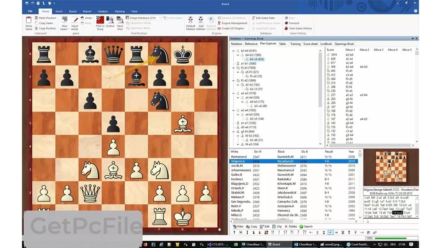This screenshot has height=248, width=441.
Task: Collapse the b2-b4 (4181) tree node
Action: click(x=233, y=51)
